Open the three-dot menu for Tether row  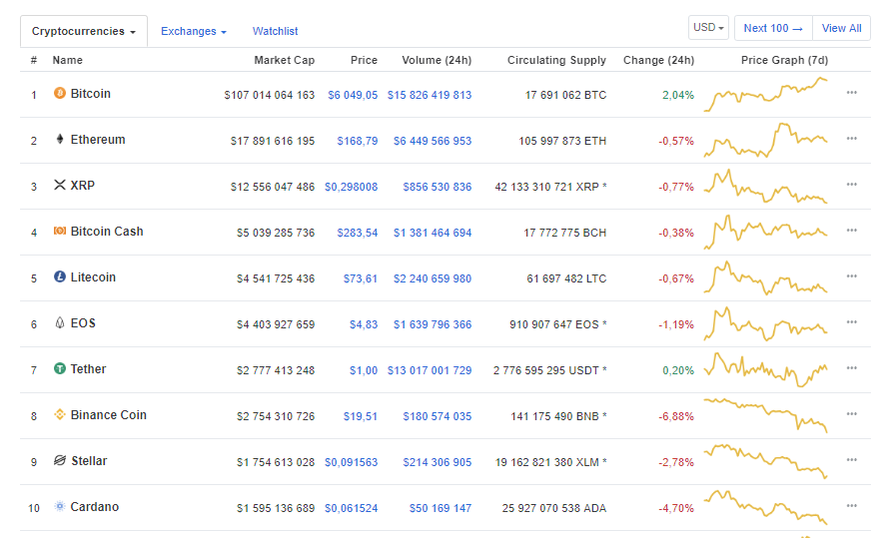click(x=852, y=367)
